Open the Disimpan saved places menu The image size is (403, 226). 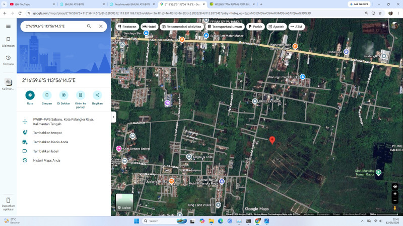8,42
